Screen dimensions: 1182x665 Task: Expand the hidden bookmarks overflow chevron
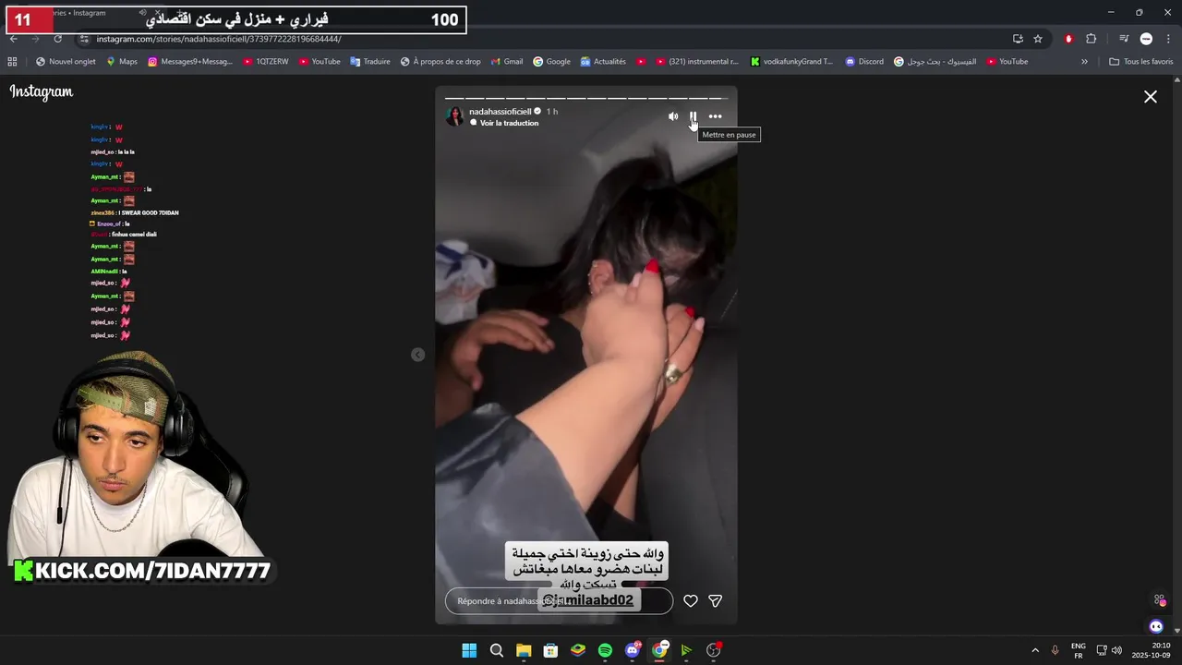1084,62
